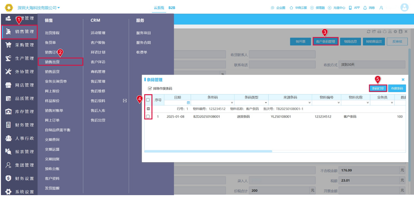Toggle the 排除作废条码 checkbox
Screen dimensions: 414x197
point(150,88)
